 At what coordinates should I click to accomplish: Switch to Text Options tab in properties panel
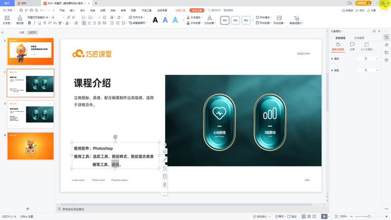(359, 38)
